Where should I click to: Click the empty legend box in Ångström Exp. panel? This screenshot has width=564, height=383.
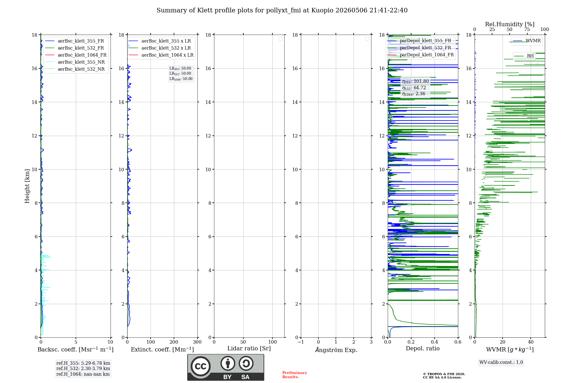(367, 39)
